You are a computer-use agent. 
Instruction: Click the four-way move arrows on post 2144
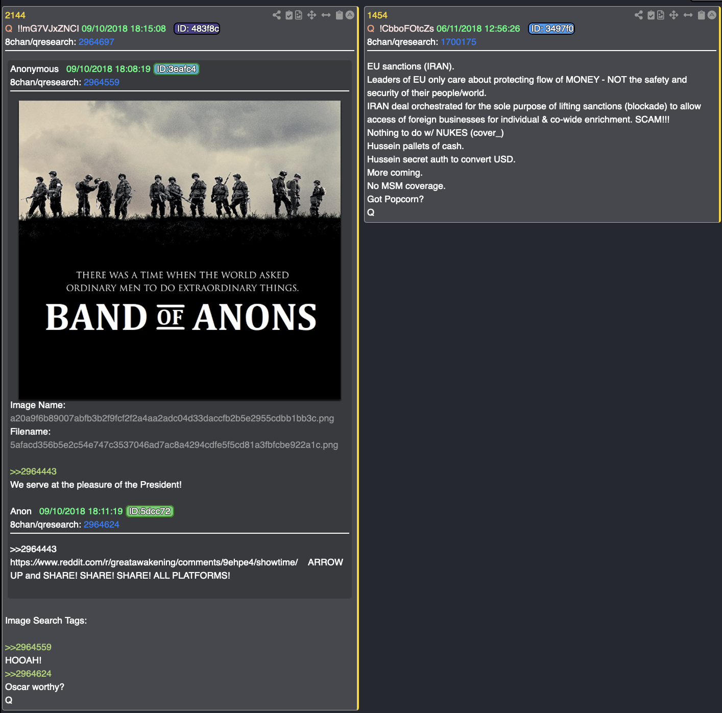pyautogui.click(x=312, y=15)
